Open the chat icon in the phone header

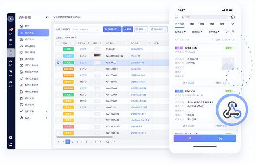point(233,17)
